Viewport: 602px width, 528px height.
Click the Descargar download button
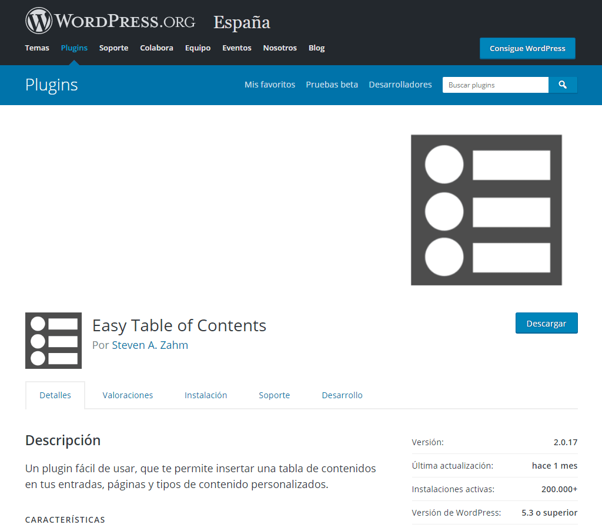click(x=546, y=324)
